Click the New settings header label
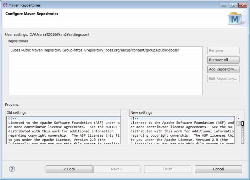The width and height of the screenshot is (250, 180). pos(141,113)
